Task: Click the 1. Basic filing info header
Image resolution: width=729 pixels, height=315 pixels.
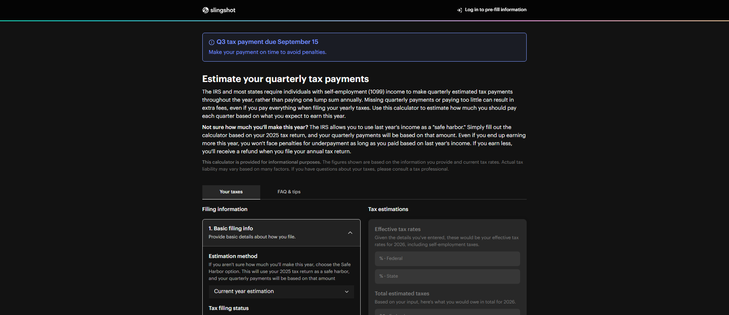Action: pyautogui.click(x=281, y=233)
